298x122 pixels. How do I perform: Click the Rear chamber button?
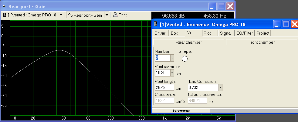189,42
